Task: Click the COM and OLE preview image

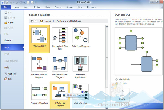Action: pyautogui.click(x=139, y=51)
